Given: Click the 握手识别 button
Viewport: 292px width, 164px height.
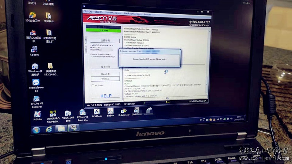Looking at the screenshot, I should tap(105, 67).
